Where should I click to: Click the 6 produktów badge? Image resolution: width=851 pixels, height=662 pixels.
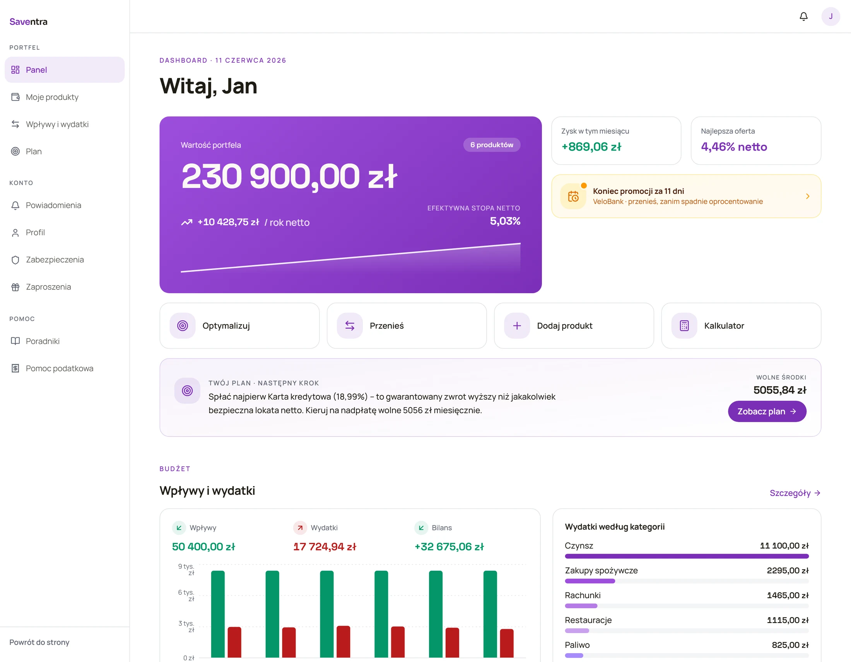[492, 145]
